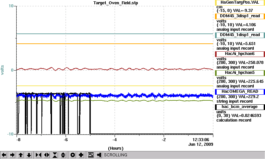Click the value text VAL=225.645

pos(251,81)
